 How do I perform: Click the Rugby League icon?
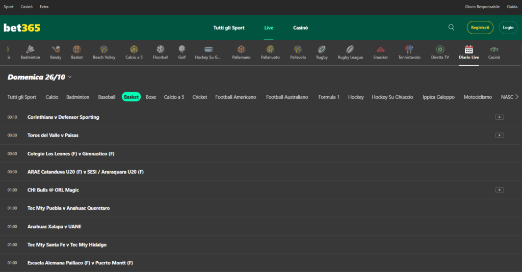350,50
